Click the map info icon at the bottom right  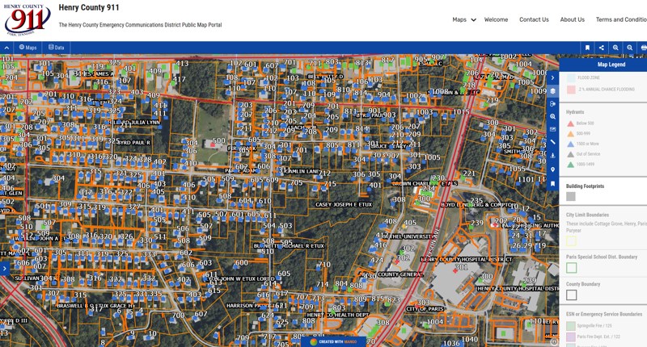[554, 341]
